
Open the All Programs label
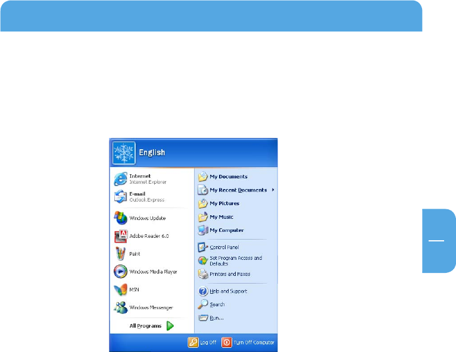(145, 326)
